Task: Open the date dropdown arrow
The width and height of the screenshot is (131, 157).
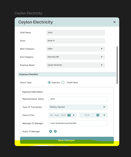Action: tap(74, 115)
